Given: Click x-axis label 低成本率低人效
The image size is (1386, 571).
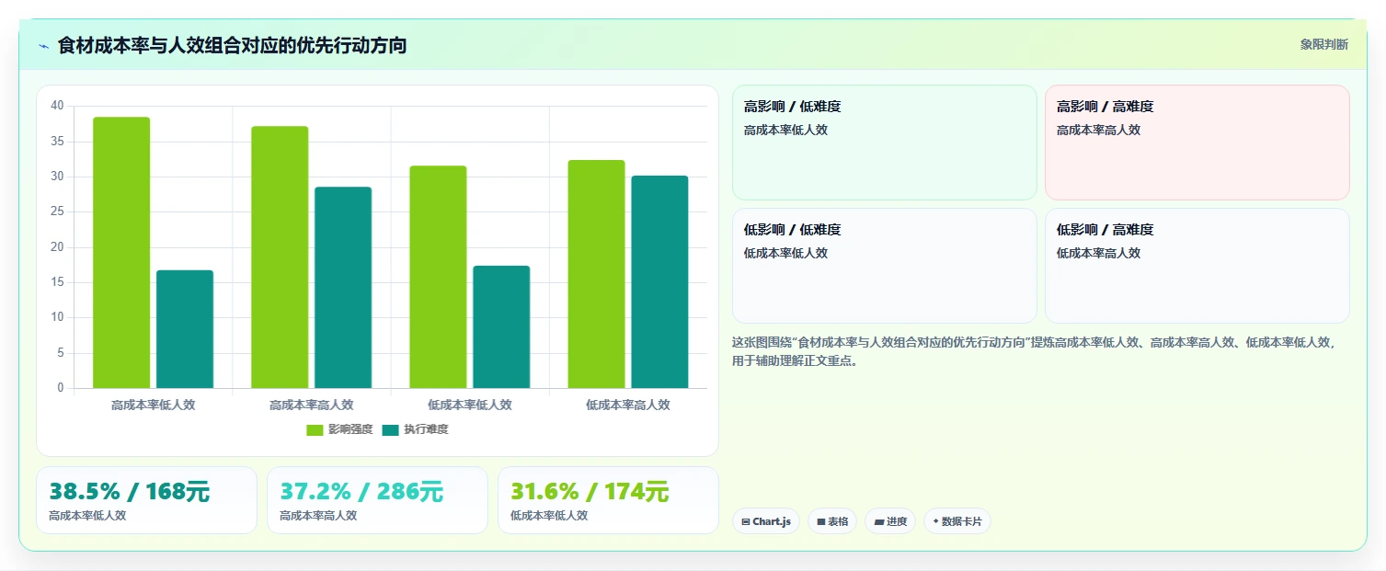Looking at the screenshot, I should [x=470, y=405].
